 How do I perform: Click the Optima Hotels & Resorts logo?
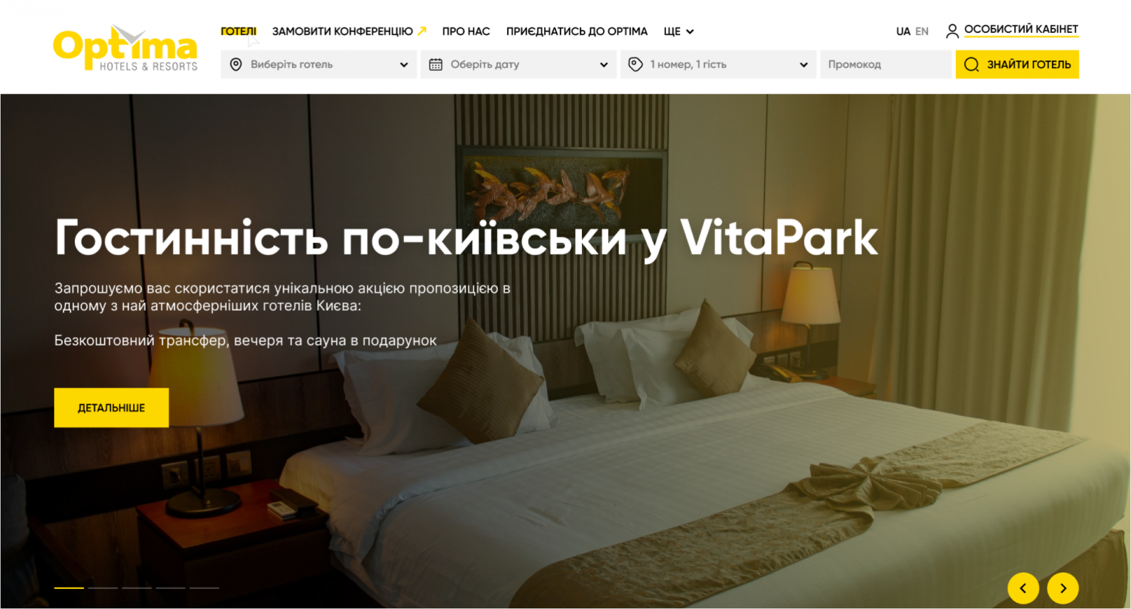(x=125, y=48)
